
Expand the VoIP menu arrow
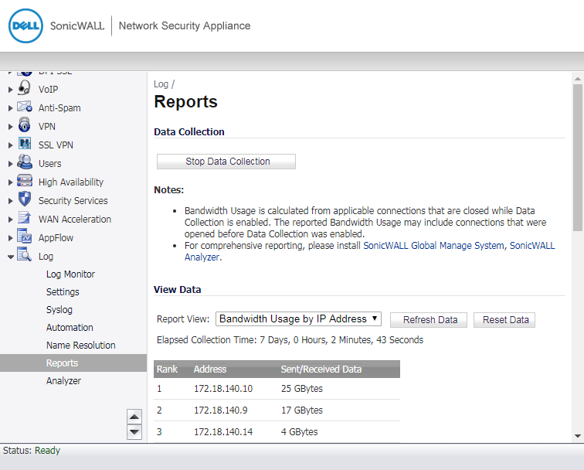coord(11,90)
